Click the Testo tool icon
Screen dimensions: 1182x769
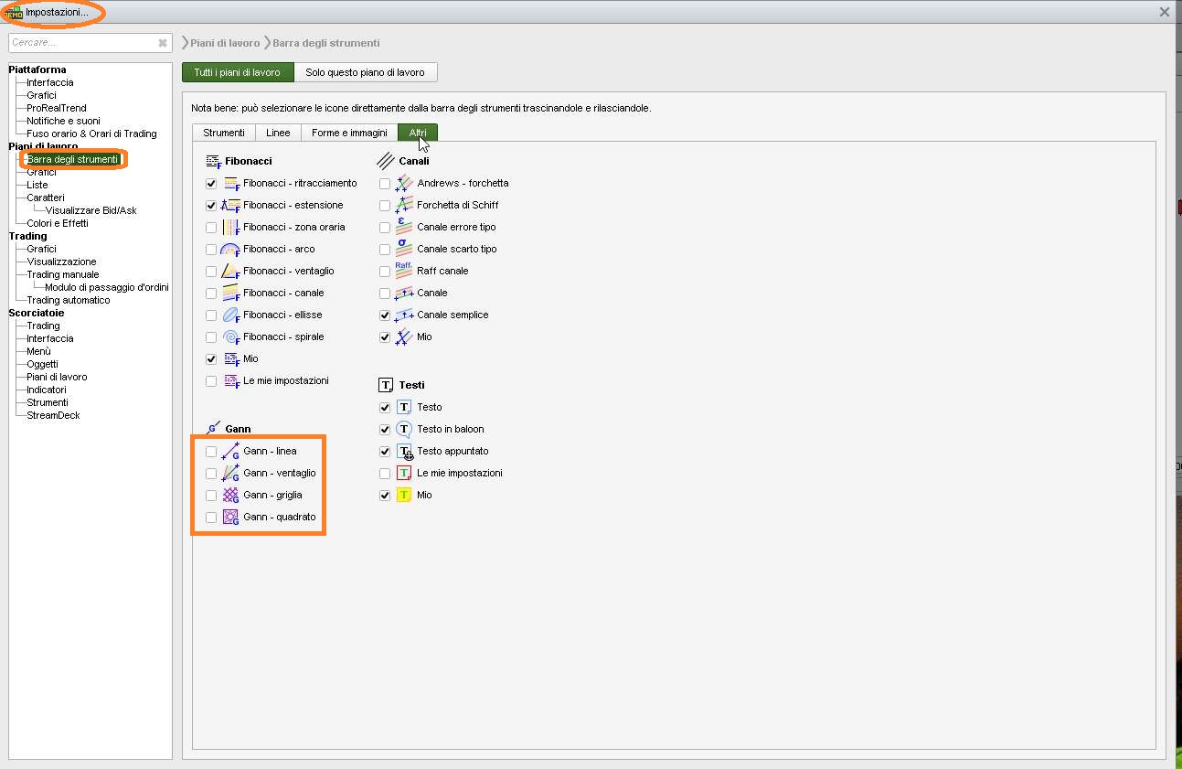pyautogui.click(x=404, y=407)
